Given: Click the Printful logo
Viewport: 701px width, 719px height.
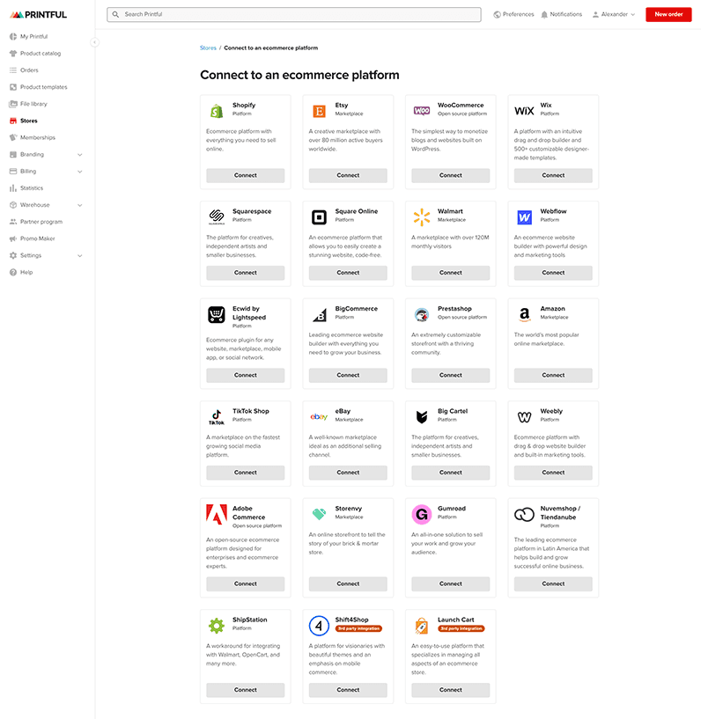Looking at the screenshot, I should [38, 15].
